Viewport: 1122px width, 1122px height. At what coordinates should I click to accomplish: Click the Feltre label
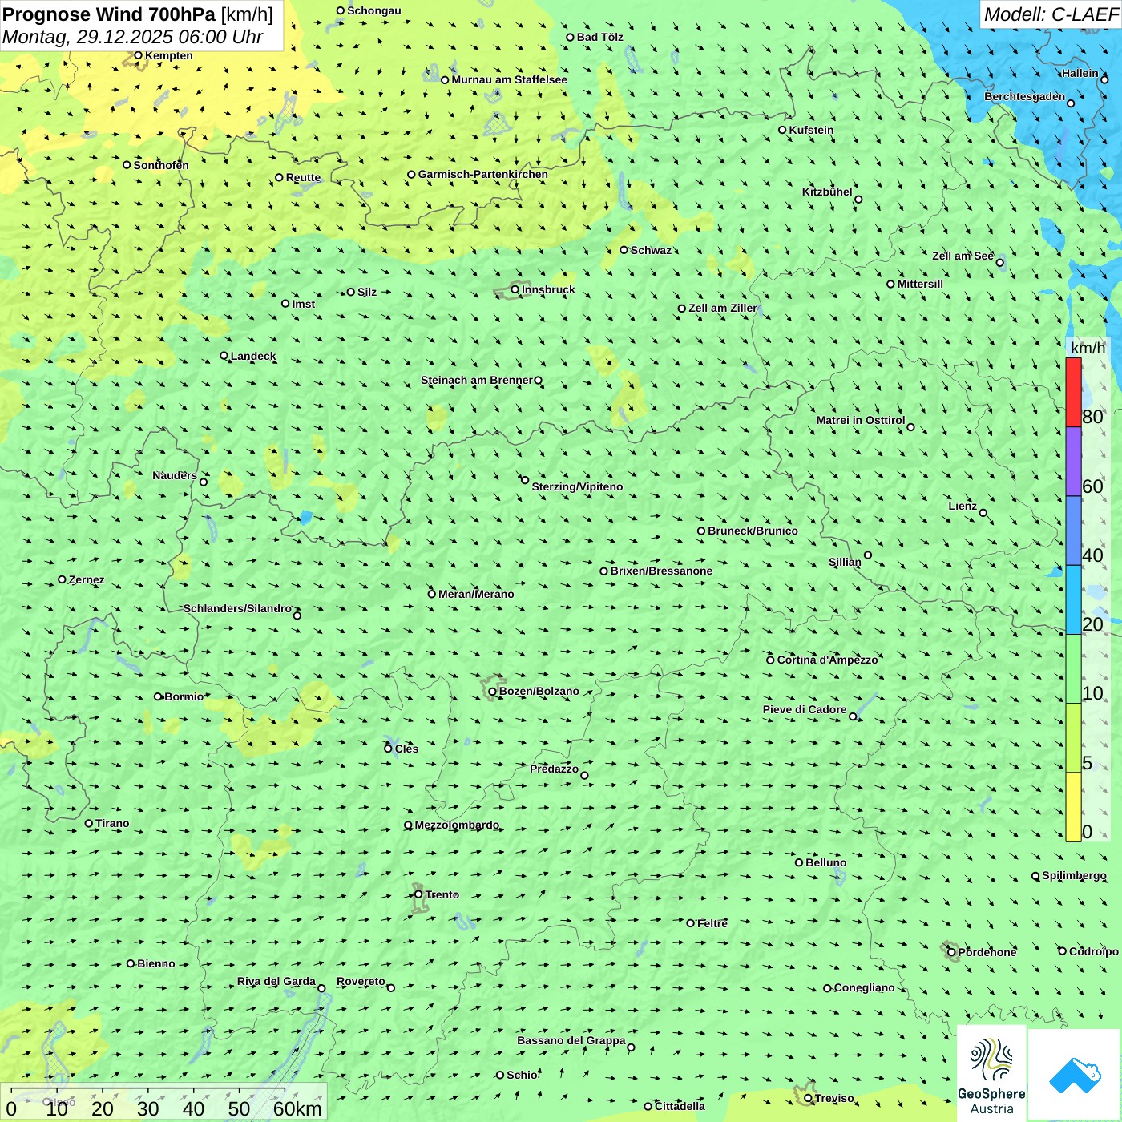[x=712, y=923]
